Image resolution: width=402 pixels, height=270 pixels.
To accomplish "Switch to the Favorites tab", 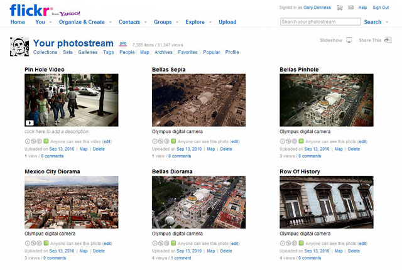I will pos(187,52).
